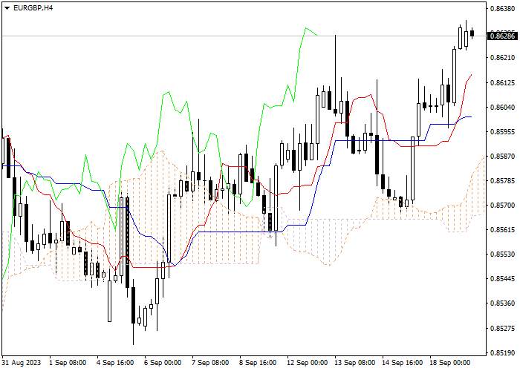Click the 0.85445 price scale label
The image size is (520, 371).
tap(502, 279)
